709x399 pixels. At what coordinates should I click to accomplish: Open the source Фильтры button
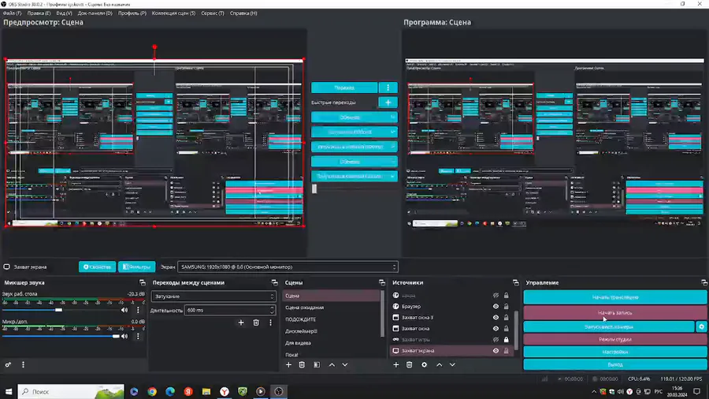coord(136,267)
